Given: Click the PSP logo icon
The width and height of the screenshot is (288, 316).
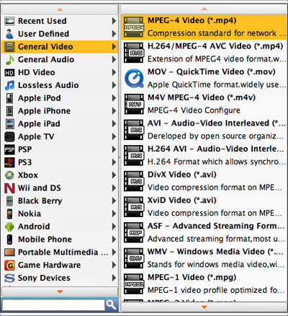Looking at the screenshot, I should pos(9,149).
